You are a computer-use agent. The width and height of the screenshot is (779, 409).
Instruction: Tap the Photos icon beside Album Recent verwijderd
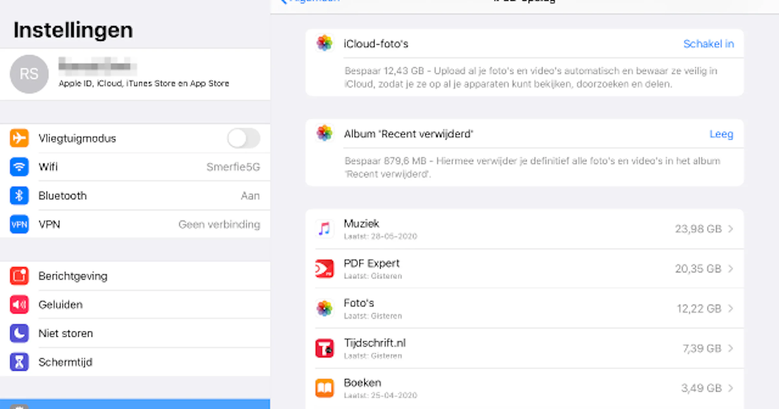click(324, 133)
